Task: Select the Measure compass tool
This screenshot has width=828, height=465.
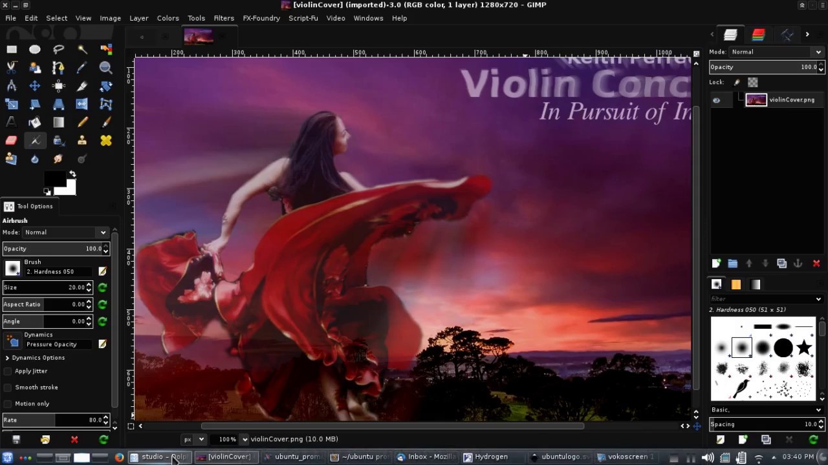Action: click(x=12, y=85)
